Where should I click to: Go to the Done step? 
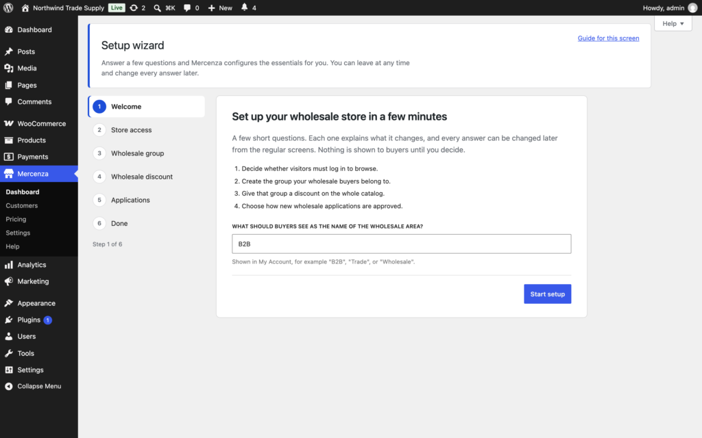point(147,223)
